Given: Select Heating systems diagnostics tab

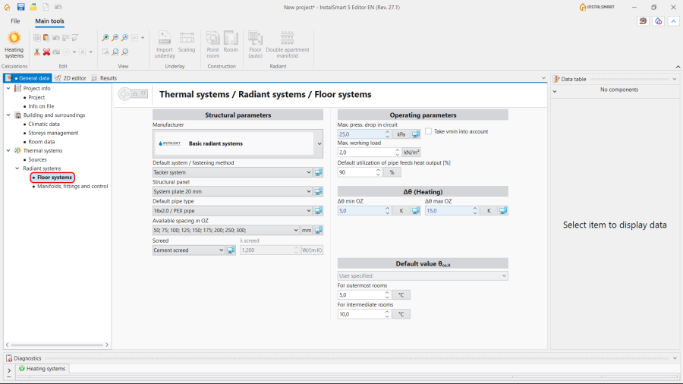Looking at the screenshot, I should (42, 369).
